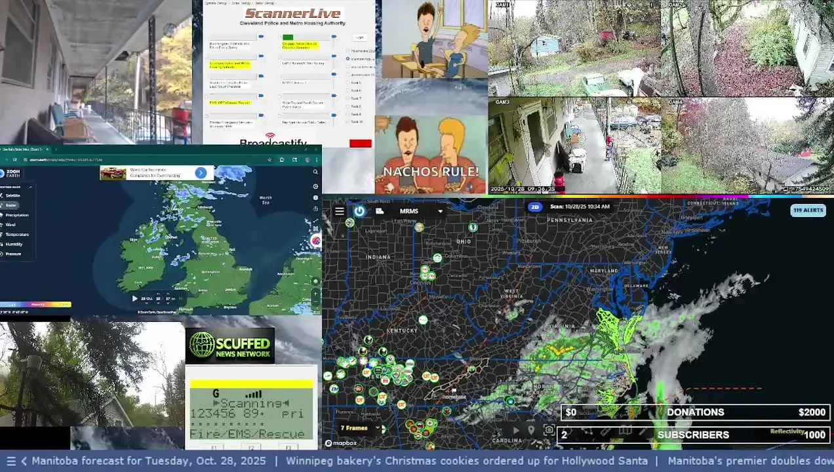This screenshot has width=834, height=472.
Task: Zoom in with plus button on Zoom Earth
Action: pos(315,293)
